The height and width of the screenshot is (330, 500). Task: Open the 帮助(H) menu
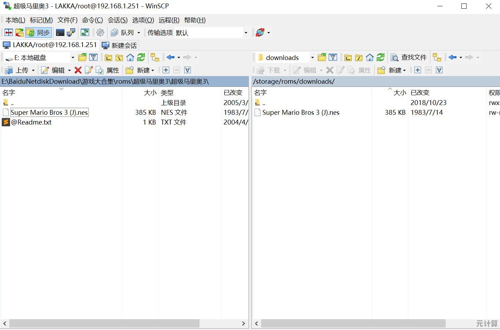(195, 20)
